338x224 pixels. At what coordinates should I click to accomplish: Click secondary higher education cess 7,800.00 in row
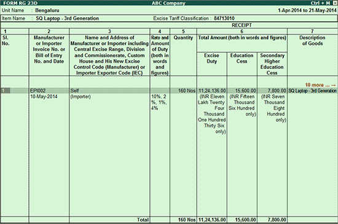(x=277, y=90)
